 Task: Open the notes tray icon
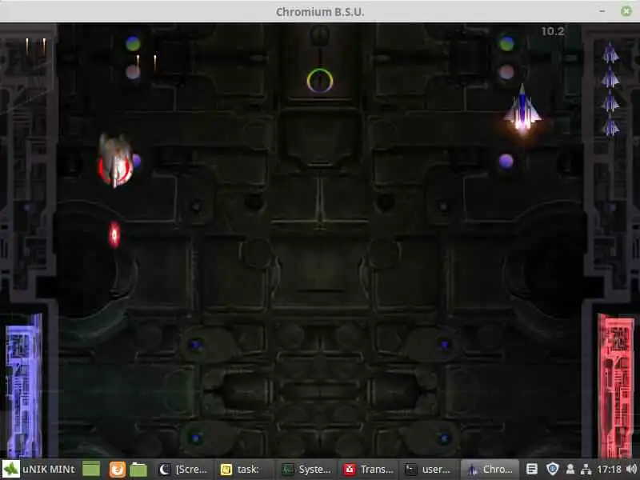pyautogui.click(x=531, y=470)
